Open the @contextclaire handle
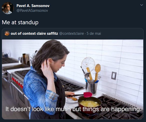 pyautogui.click(x=71, y=33)
